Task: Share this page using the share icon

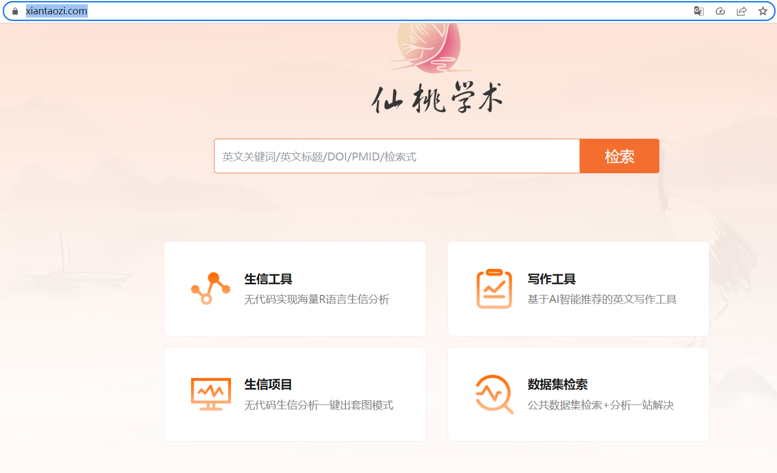Action: [x=741, y=11]
